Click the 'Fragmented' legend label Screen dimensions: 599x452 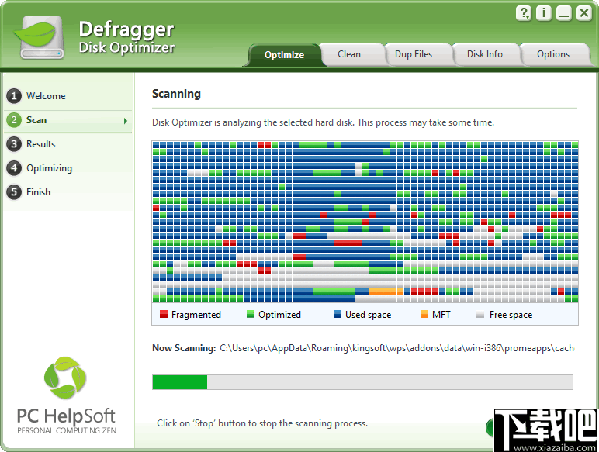click(196, 315)
